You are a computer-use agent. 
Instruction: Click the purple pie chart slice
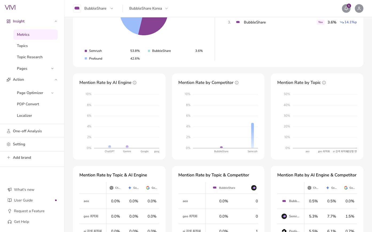click(154, 26)
